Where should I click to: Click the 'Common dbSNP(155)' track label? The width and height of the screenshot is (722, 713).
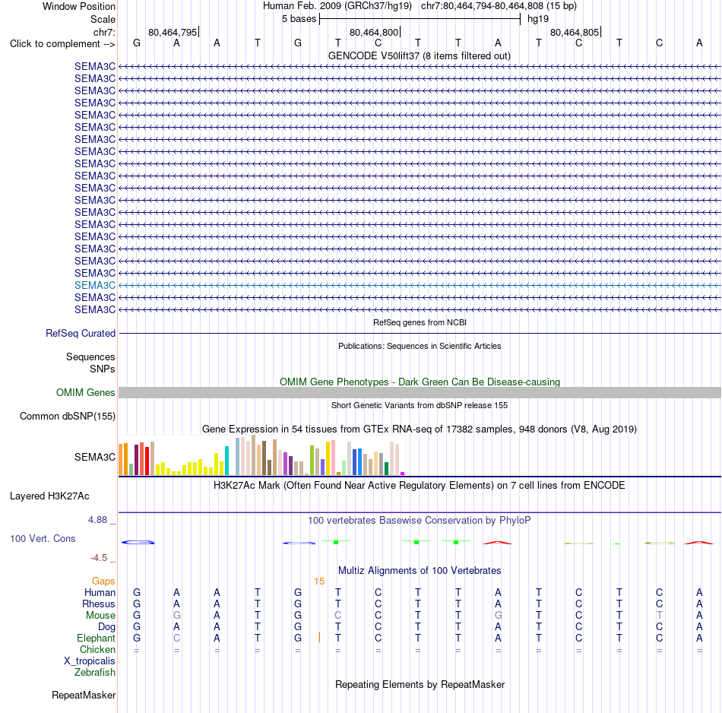[x=67, y=417]
